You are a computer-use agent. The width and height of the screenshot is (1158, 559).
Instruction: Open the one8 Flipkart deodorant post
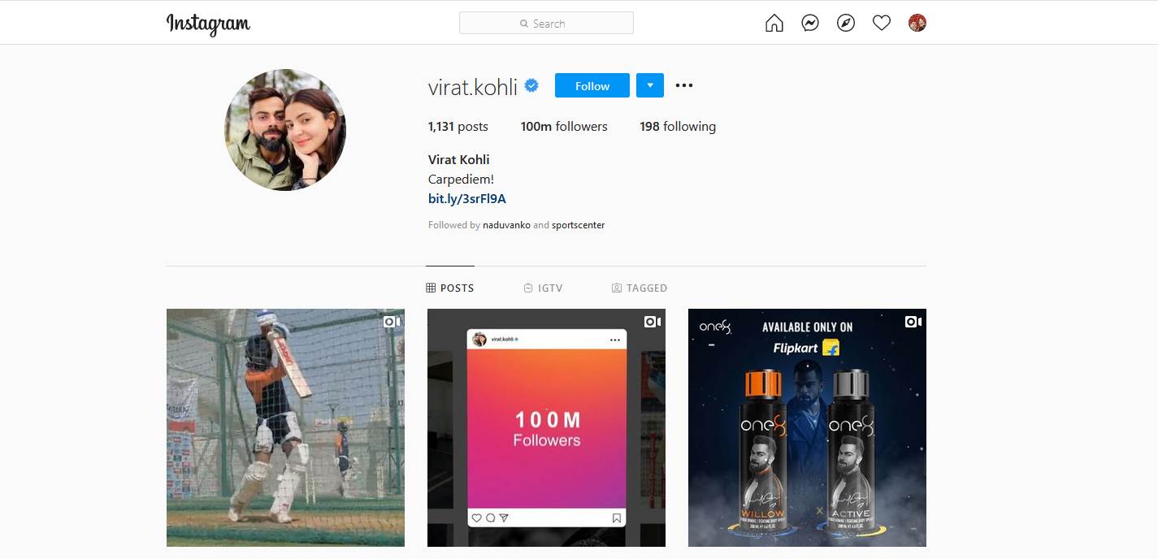807,427
